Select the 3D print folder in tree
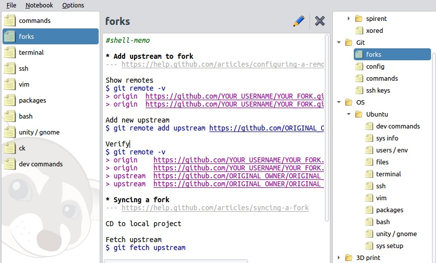Image resolution: width=436 pixels, height=263 pixels. click(363, 258)
